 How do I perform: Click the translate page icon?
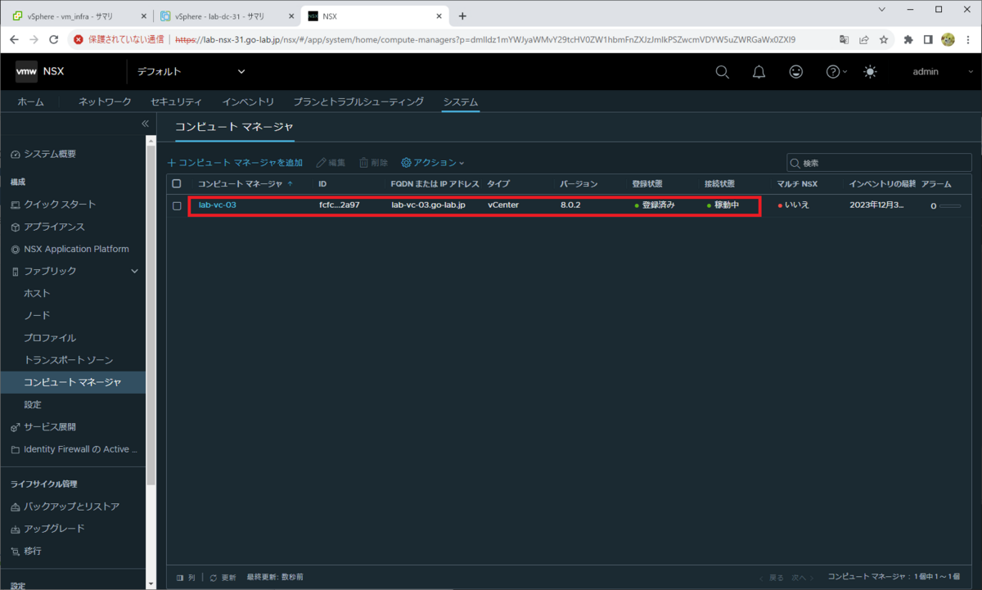[x=844, y=39]
